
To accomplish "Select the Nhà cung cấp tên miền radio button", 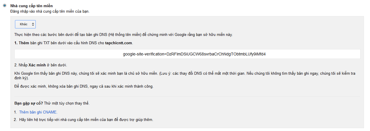I will click(5, 6).
